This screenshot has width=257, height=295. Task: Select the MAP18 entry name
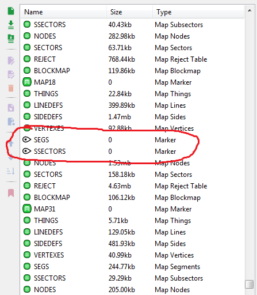pos(45,82)
